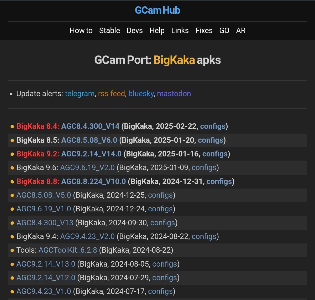Open configs for AGC9.2.14_V14.0
The width and height of the screenshot is (315, 300).
tap(215, 154)
